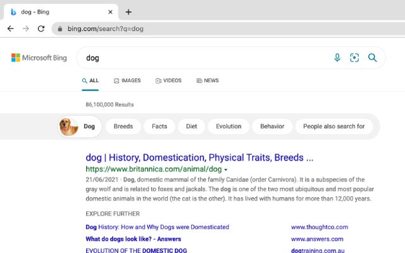Image resolution: width=405 pixels, height=253 pixels.
Task: Select the Evolution filter chip
Action: (228, 126)
